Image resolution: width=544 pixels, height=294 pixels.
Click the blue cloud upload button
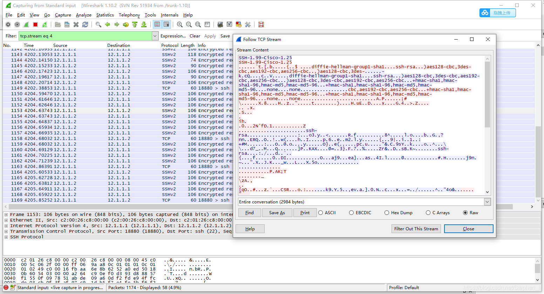click(x=498, y=13)
